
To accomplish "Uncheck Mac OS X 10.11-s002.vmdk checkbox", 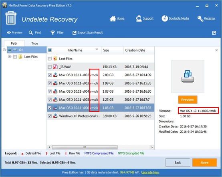I will pyautogui.click(x=50, y=75).
